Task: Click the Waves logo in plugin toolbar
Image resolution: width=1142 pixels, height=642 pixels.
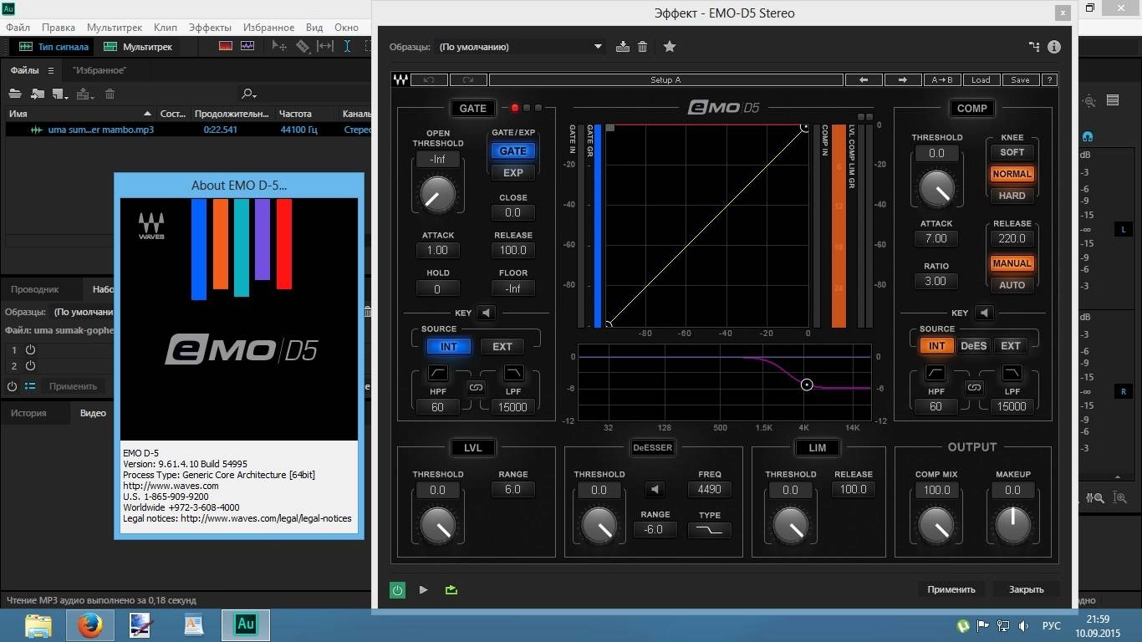Action: tap(400, 80)
